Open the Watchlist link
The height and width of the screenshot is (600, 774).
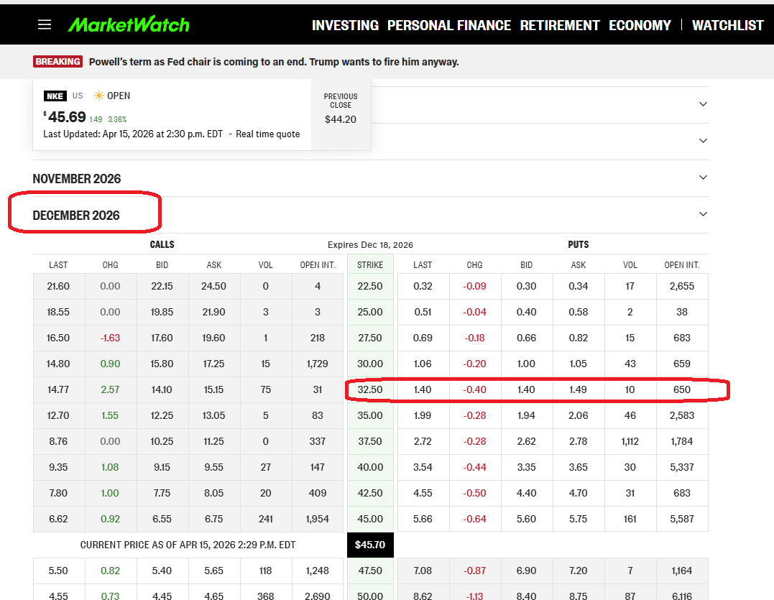(727, 25)
